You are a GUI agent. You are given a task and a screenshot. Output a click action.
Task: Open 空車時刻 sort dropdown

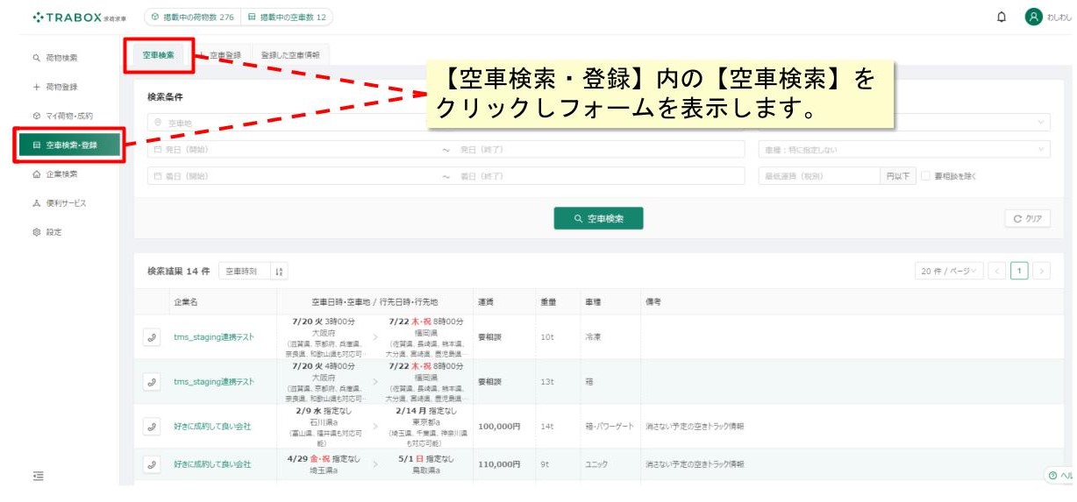click(243, 272)
